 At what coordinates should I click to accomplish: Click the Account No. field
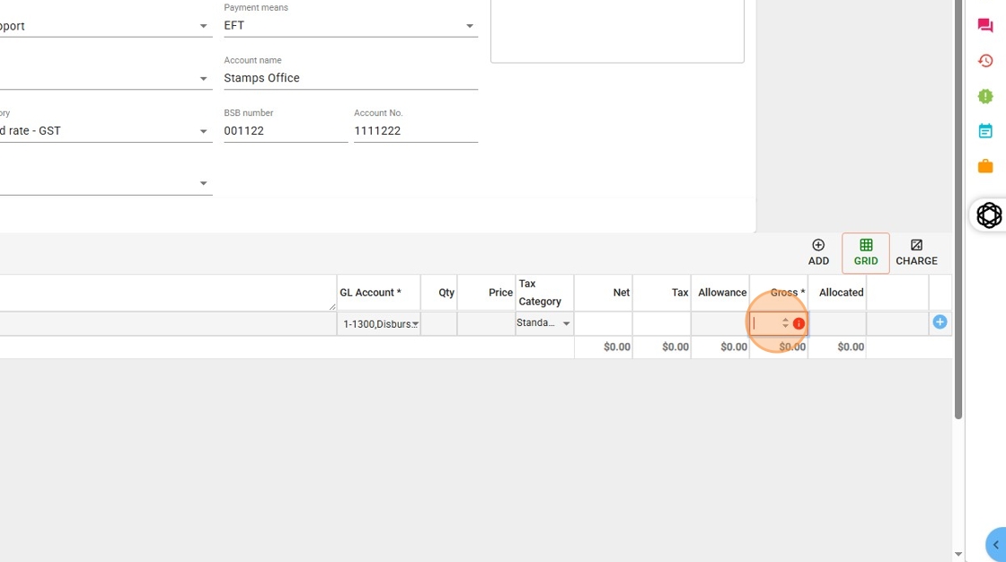[415, 131]
